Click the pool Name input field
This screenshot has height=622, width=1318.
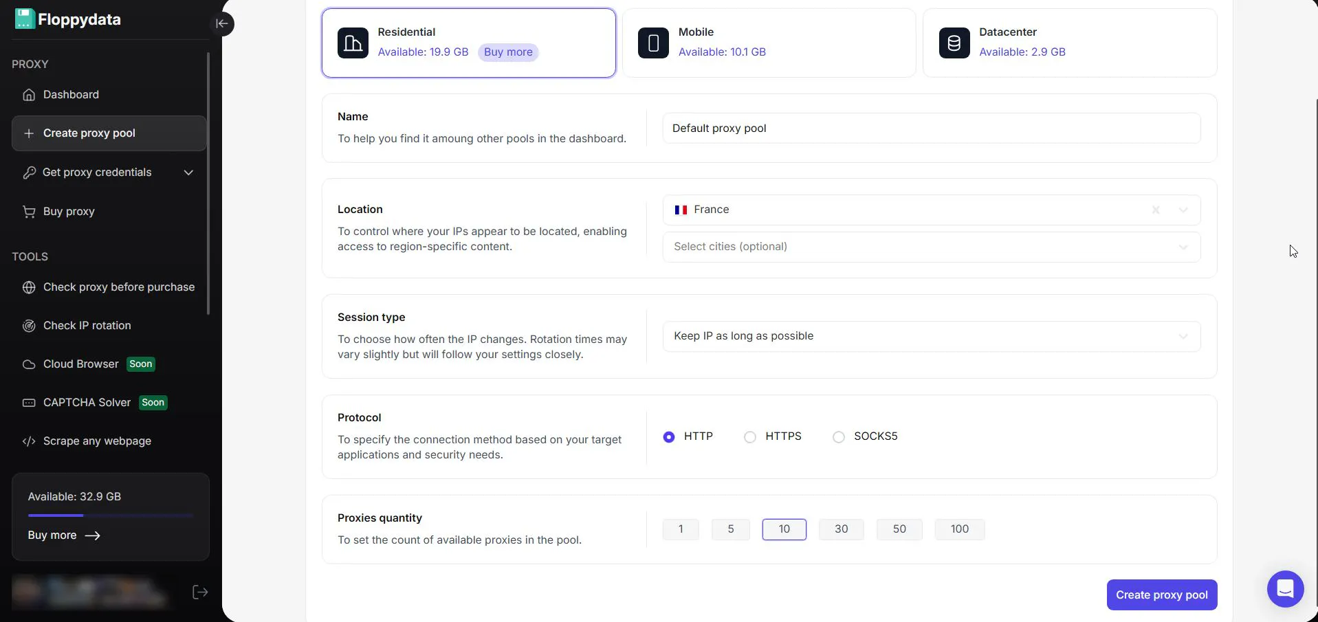932,129
